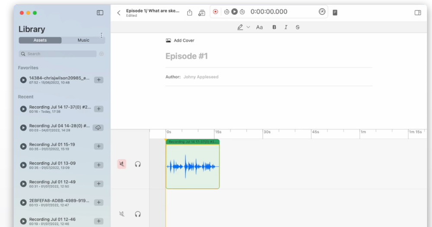Toggle bold formatting
This screenshot has width=432, height=227.
click(x=274, y=27)
